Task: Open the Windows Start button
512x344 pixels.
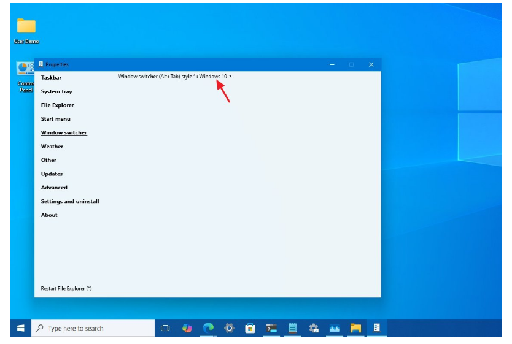Action: (x=21, y=328)
